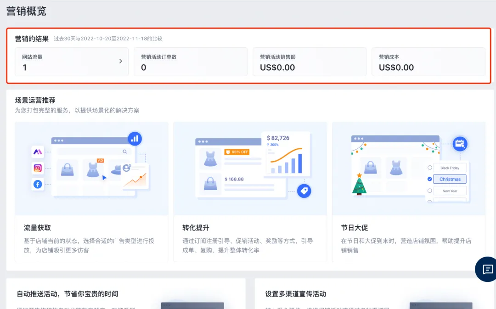Open the 营销活动订单数 metric card
This screenshot has width=496, height=309.
coord(191,62)
